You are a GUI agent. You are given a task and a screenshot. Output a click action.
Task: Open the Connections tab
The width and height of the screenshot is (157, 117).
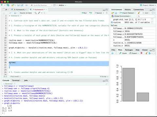click(x=139, y=10)
